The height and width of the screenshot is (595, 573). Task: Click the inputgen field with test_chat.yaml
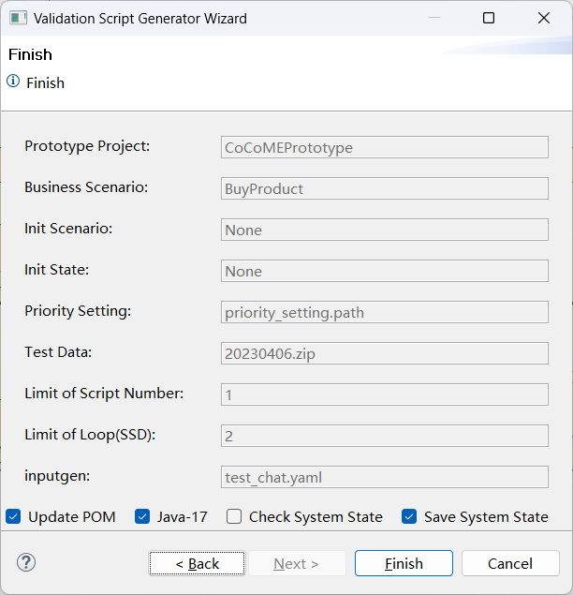click(x=384, y=477)
